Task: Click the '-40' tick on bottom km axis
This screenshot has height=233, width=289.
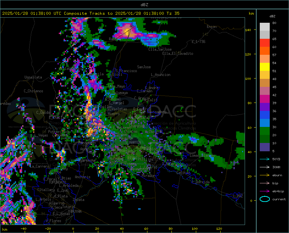Action: tap(23, 229)
